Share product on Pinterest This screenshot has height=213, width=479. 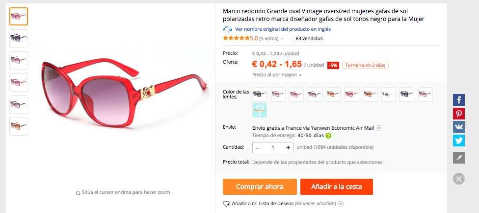pyautogui.click(x=458, y=114)
